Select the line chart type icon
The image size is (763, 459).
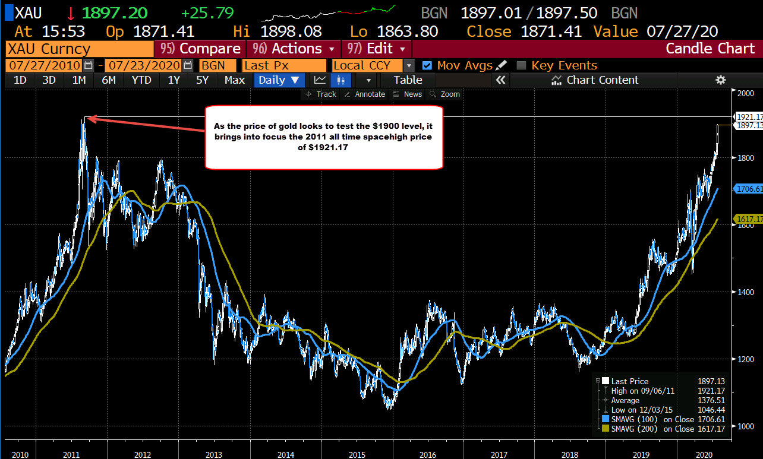click(320, 80)
